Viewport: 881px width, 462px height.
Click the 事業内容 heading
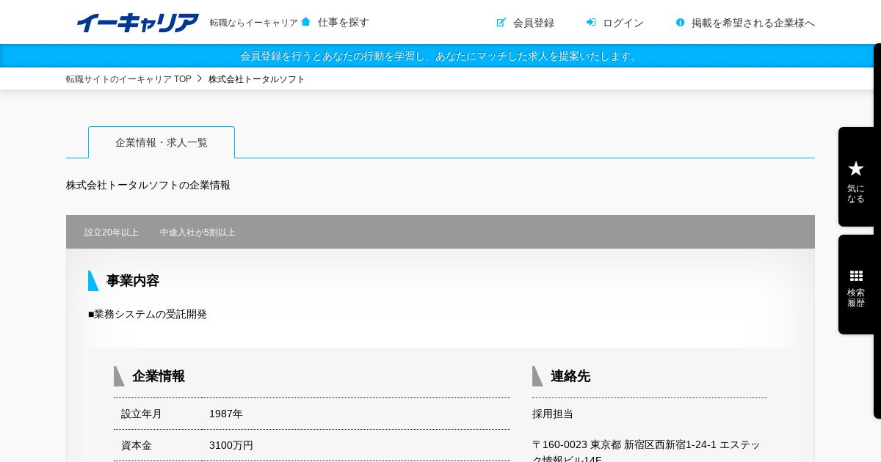click(133, 281)
